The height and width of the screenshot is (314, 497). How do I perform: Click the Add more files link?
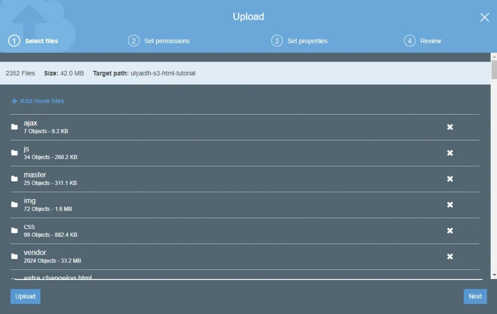tap(42, 101)
